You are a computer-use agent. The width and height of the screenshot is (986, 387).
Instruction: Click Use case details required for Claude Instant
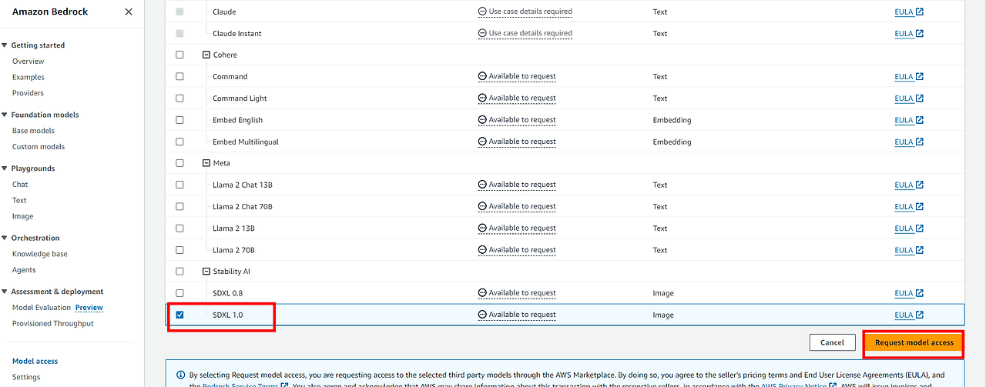coord(525,33)
